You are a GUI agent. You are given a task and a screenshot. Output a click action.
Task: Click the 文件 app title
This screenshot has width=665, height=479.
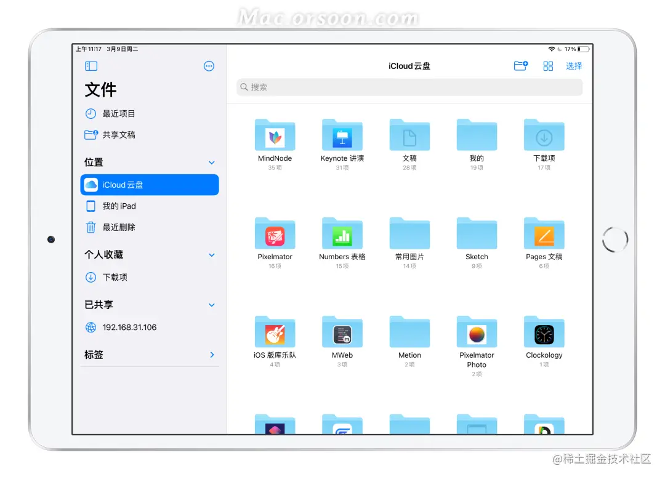(100, 89)
